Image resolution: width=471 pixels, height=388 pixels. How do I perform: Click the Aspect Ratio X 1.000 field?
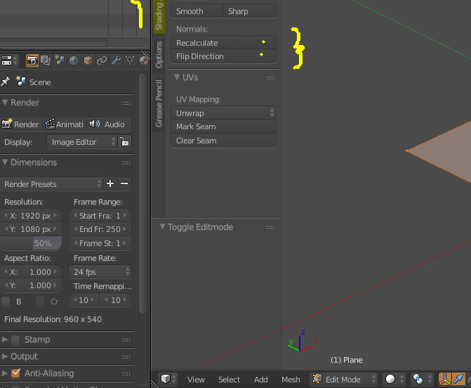point(31,272)
